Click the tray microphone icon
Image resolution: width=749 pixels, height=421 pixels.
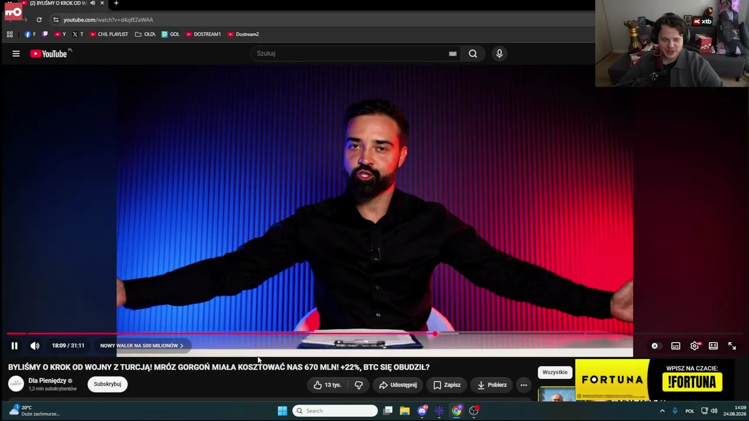tap(675, 411)
